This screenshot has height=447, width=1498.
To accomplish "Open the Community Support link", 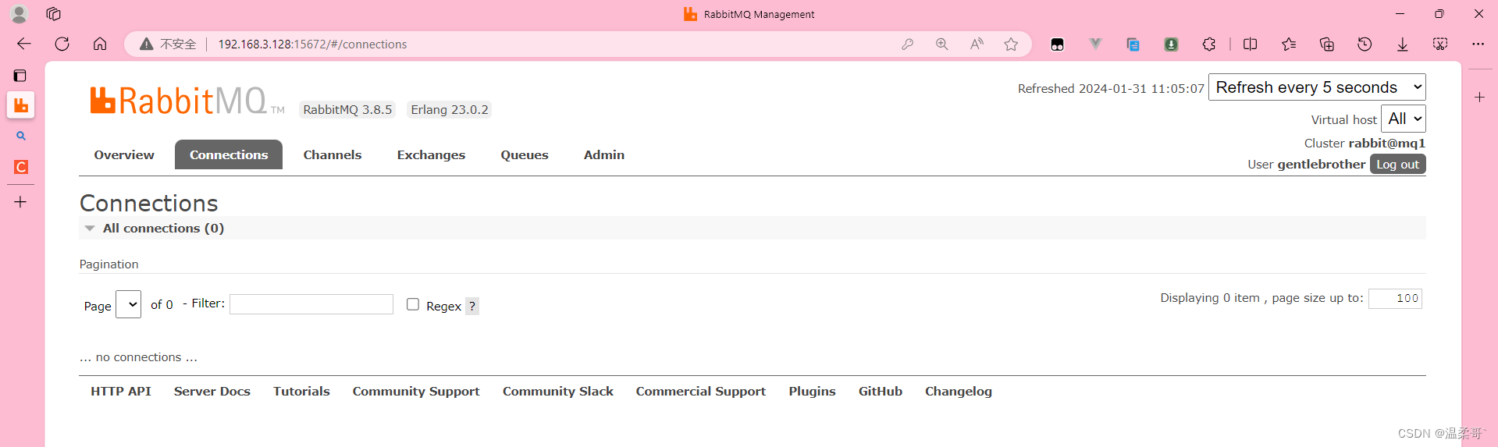I will click(416, 392).
